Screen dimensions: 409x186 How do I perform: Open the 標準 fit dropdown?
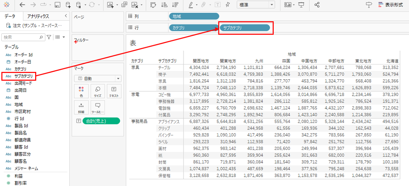(256, 5)
